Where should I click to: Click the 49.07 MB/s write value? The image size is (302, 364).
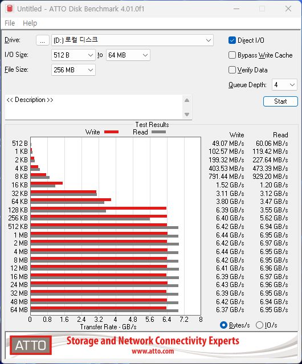[x=228, y=144]
